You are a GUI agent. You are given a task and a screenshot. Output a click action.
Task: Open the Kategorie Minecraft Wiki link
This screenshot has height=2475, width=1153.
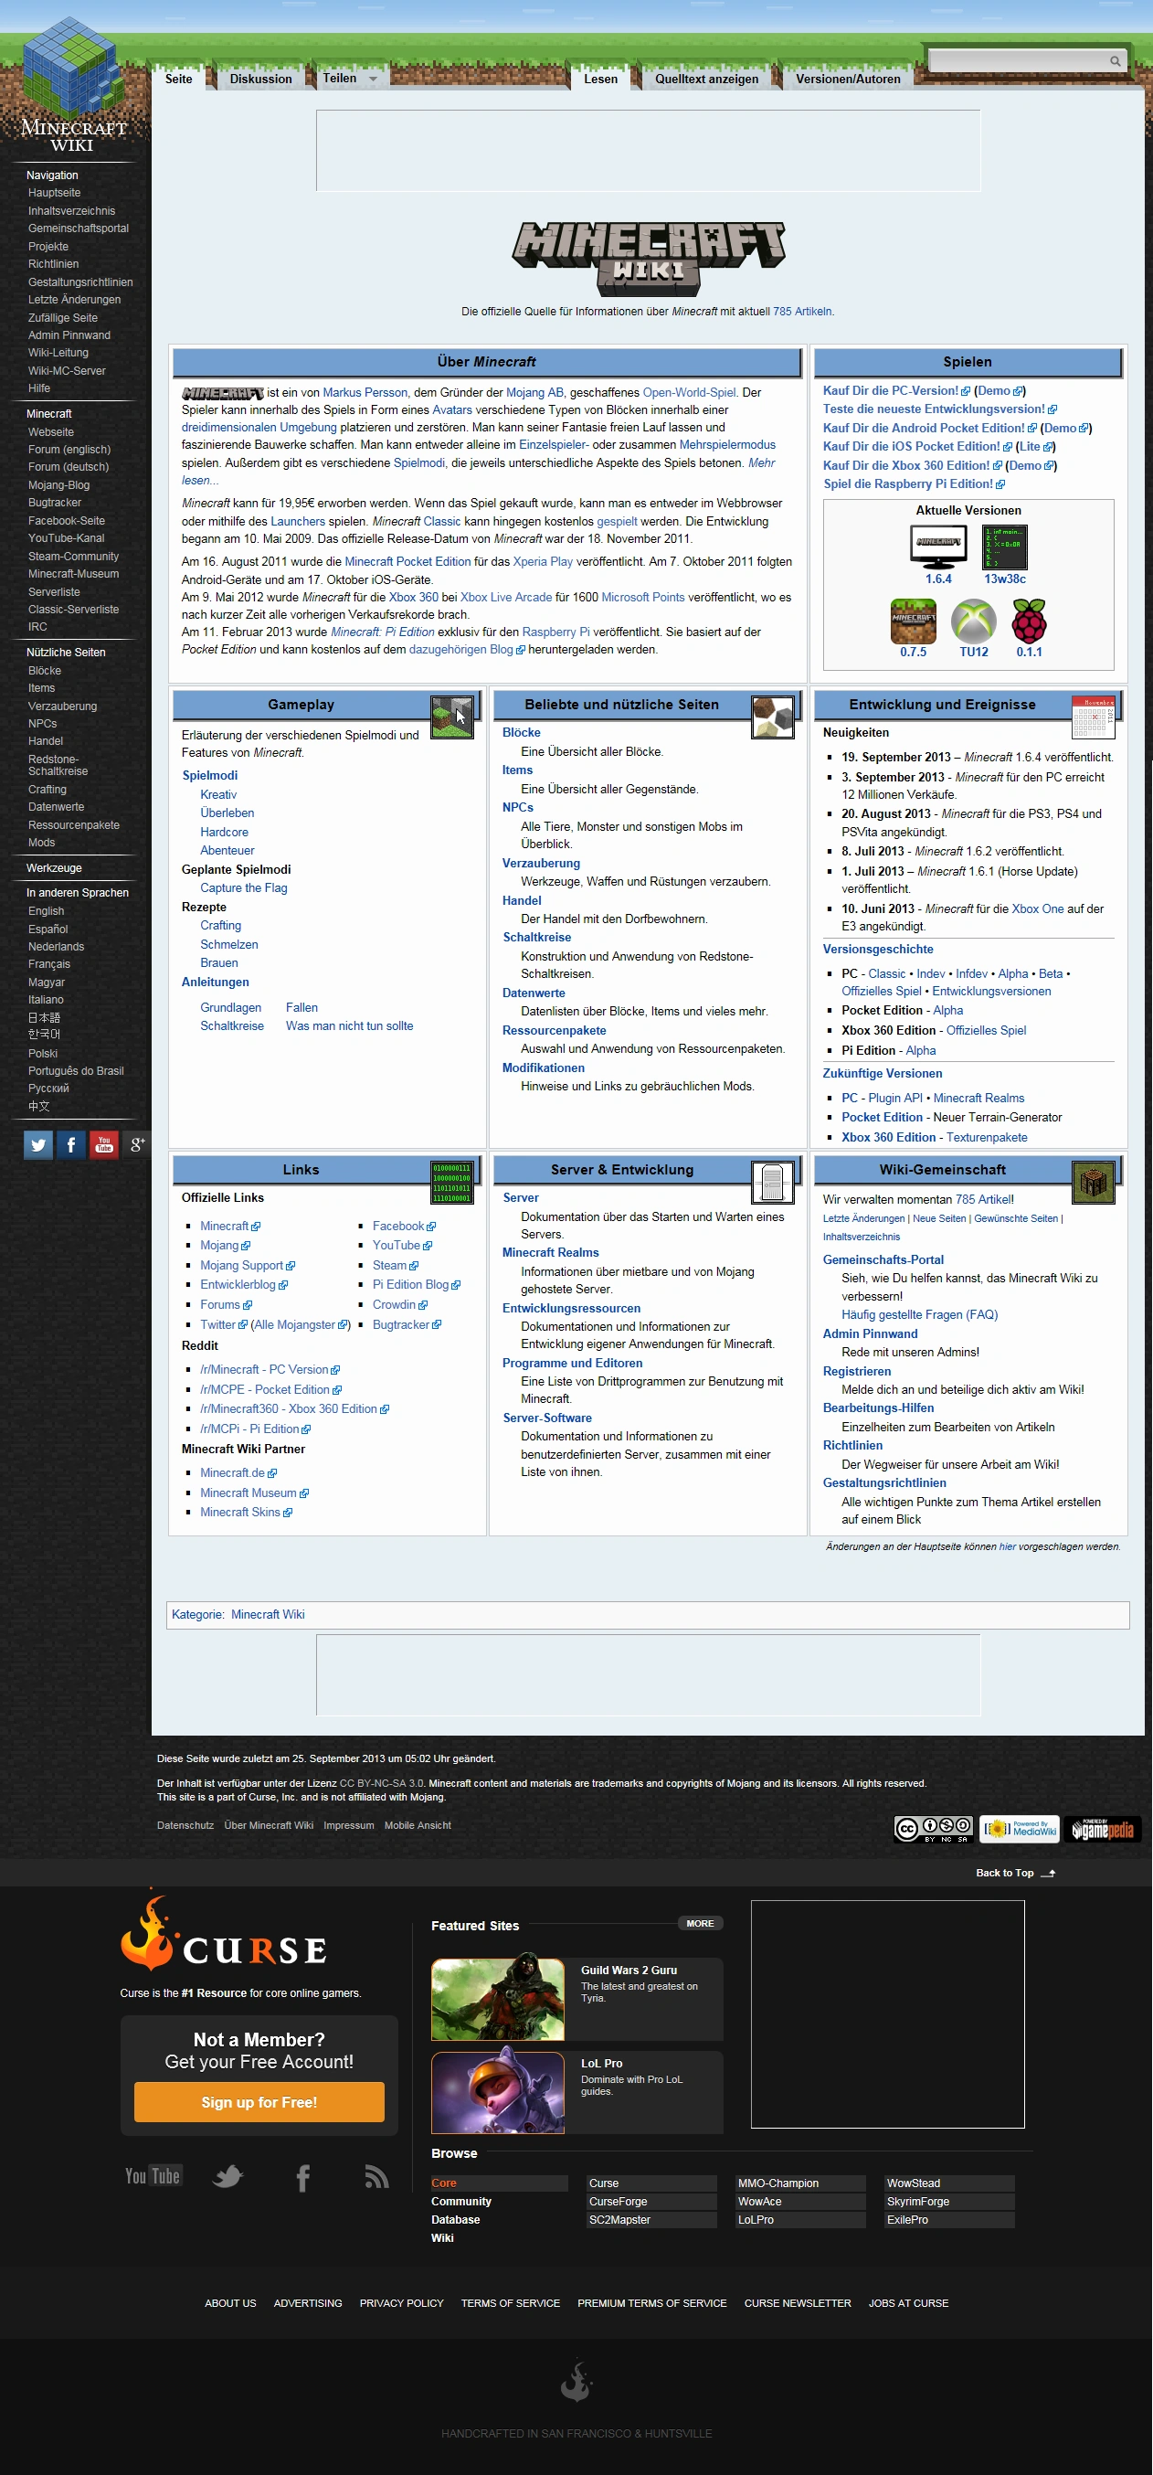268,1614
